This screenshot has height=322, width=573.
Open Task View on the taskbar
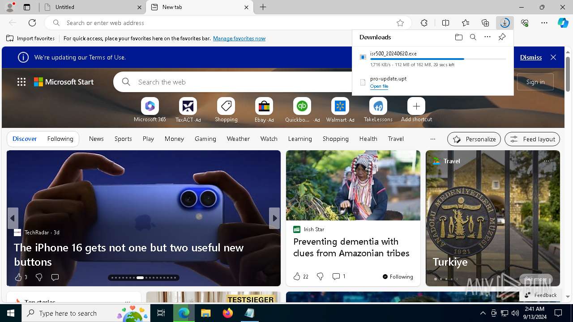click(161, 313)
